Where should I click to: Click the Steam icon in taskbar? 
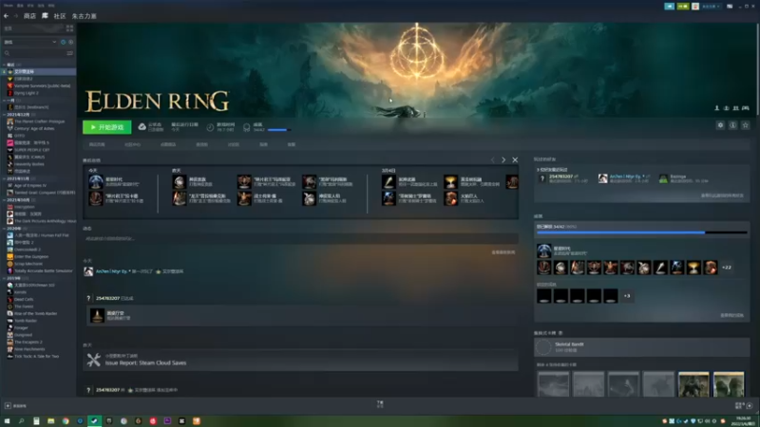94,421
